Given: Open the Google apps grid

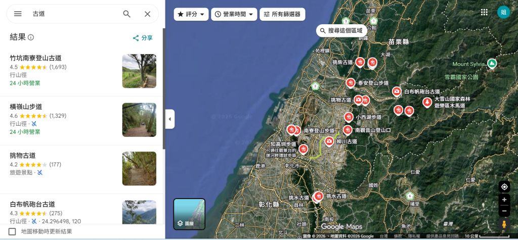Looking at the screenshot, I should 484,12.
